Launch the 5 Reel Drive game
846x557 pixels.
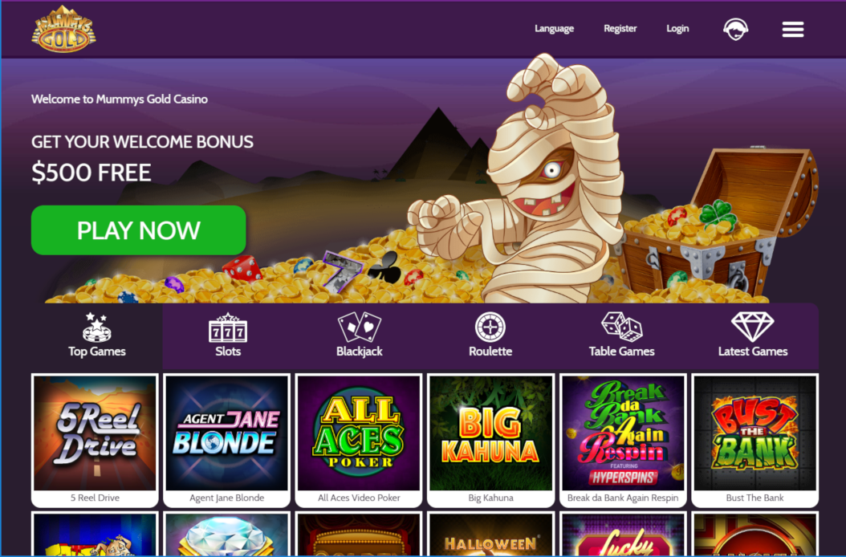(x=95, y=441)
